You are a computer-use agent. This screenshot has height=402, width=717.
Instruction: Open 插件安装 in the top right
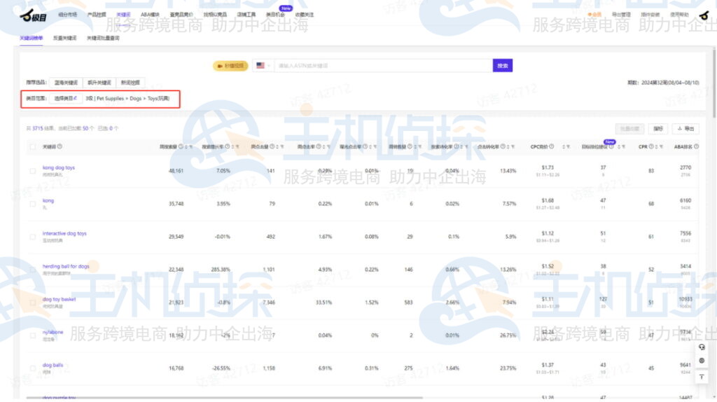pos(650,15)
